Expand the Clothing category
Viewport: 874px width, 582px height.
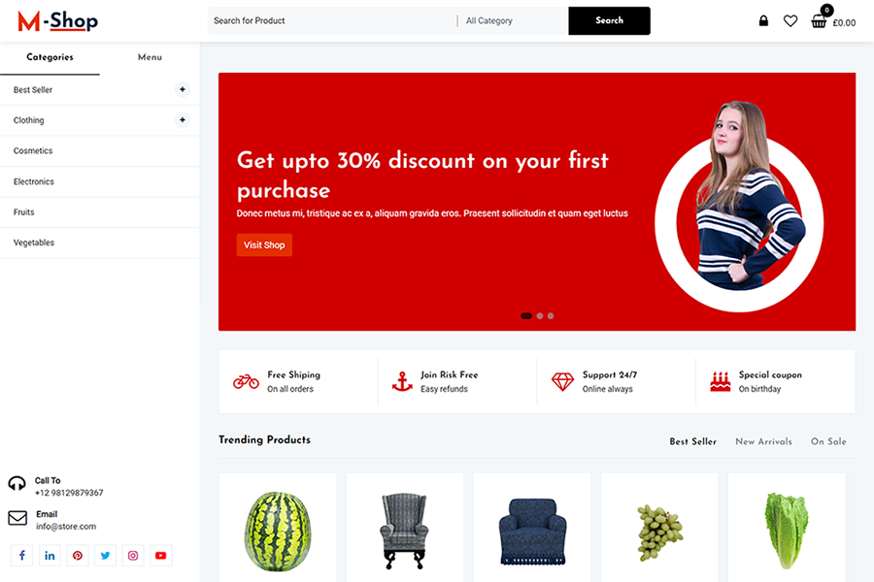[x=183, y=119]
